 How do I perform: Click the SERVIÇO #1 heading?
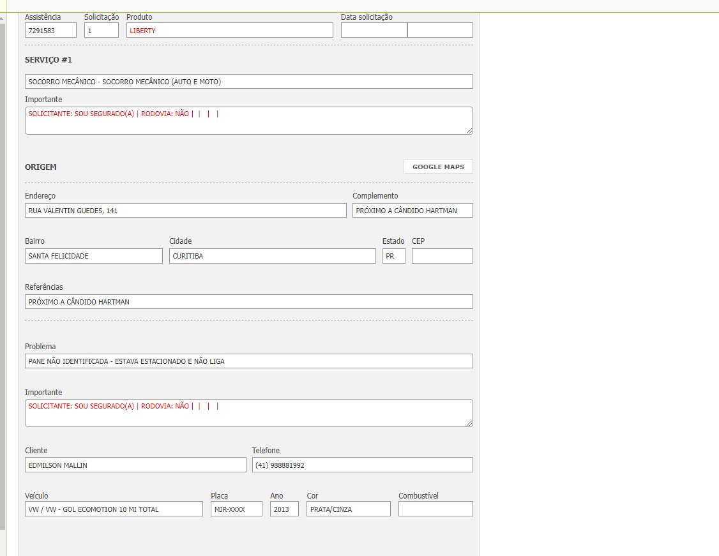pos(48,59)
